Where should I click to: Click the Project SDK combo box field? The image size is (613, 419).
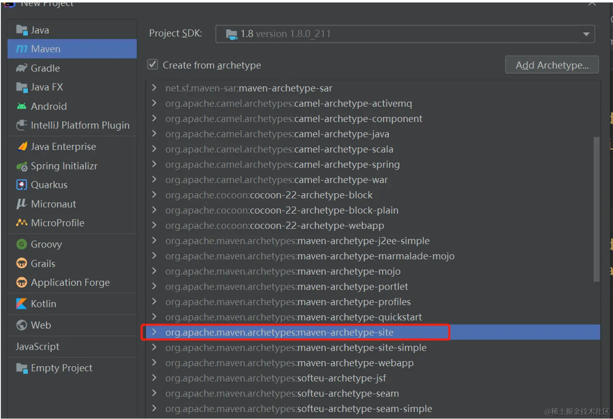pyautogui.click(x=405, y=34)
